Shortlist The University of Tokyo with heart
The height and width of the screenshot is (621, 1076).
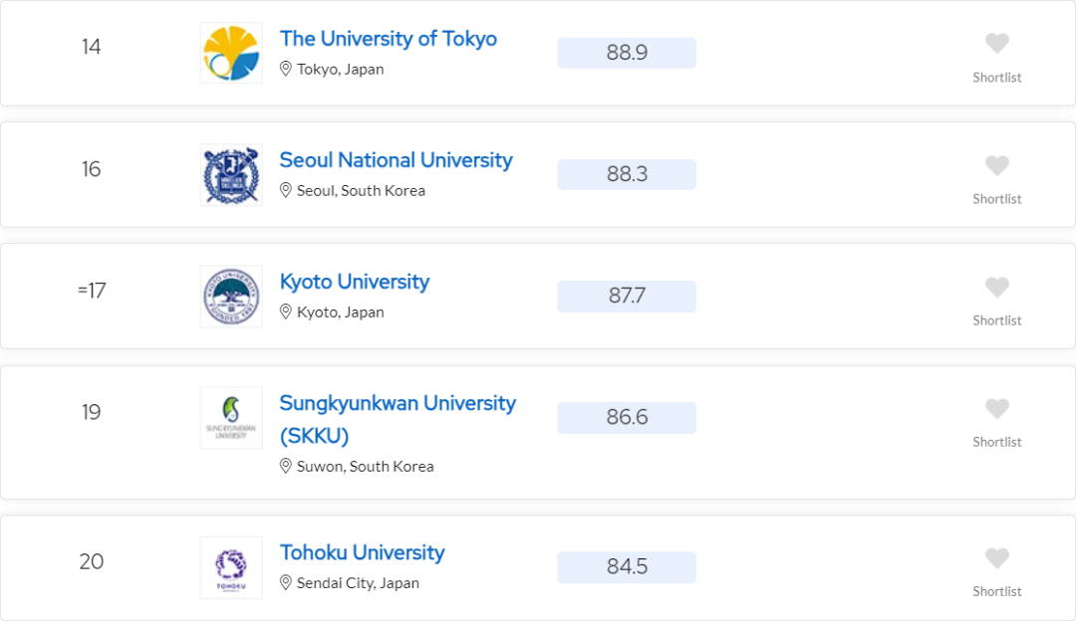997,44
